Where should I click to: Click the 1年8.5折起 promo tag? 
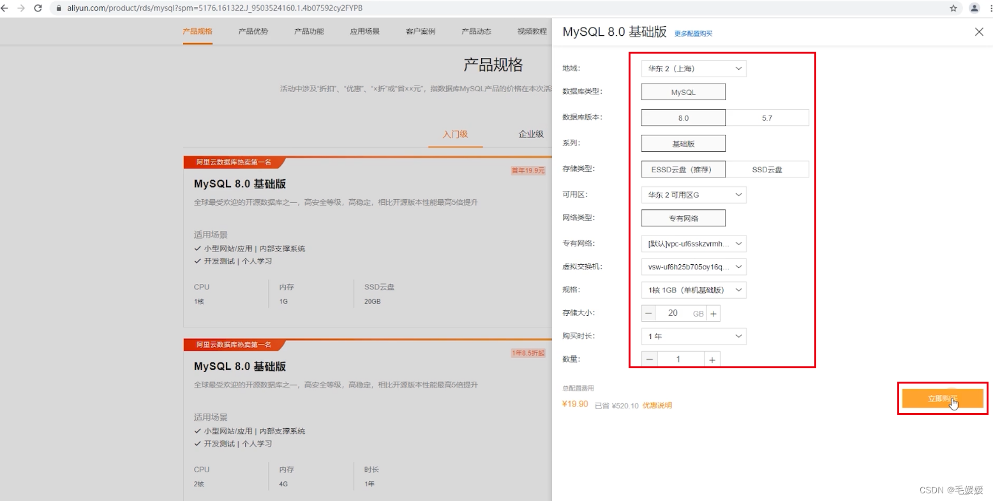528,354
